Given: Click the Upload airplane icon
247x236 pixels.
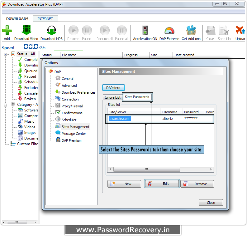Looking at the screenshot, I should [240, 31].
